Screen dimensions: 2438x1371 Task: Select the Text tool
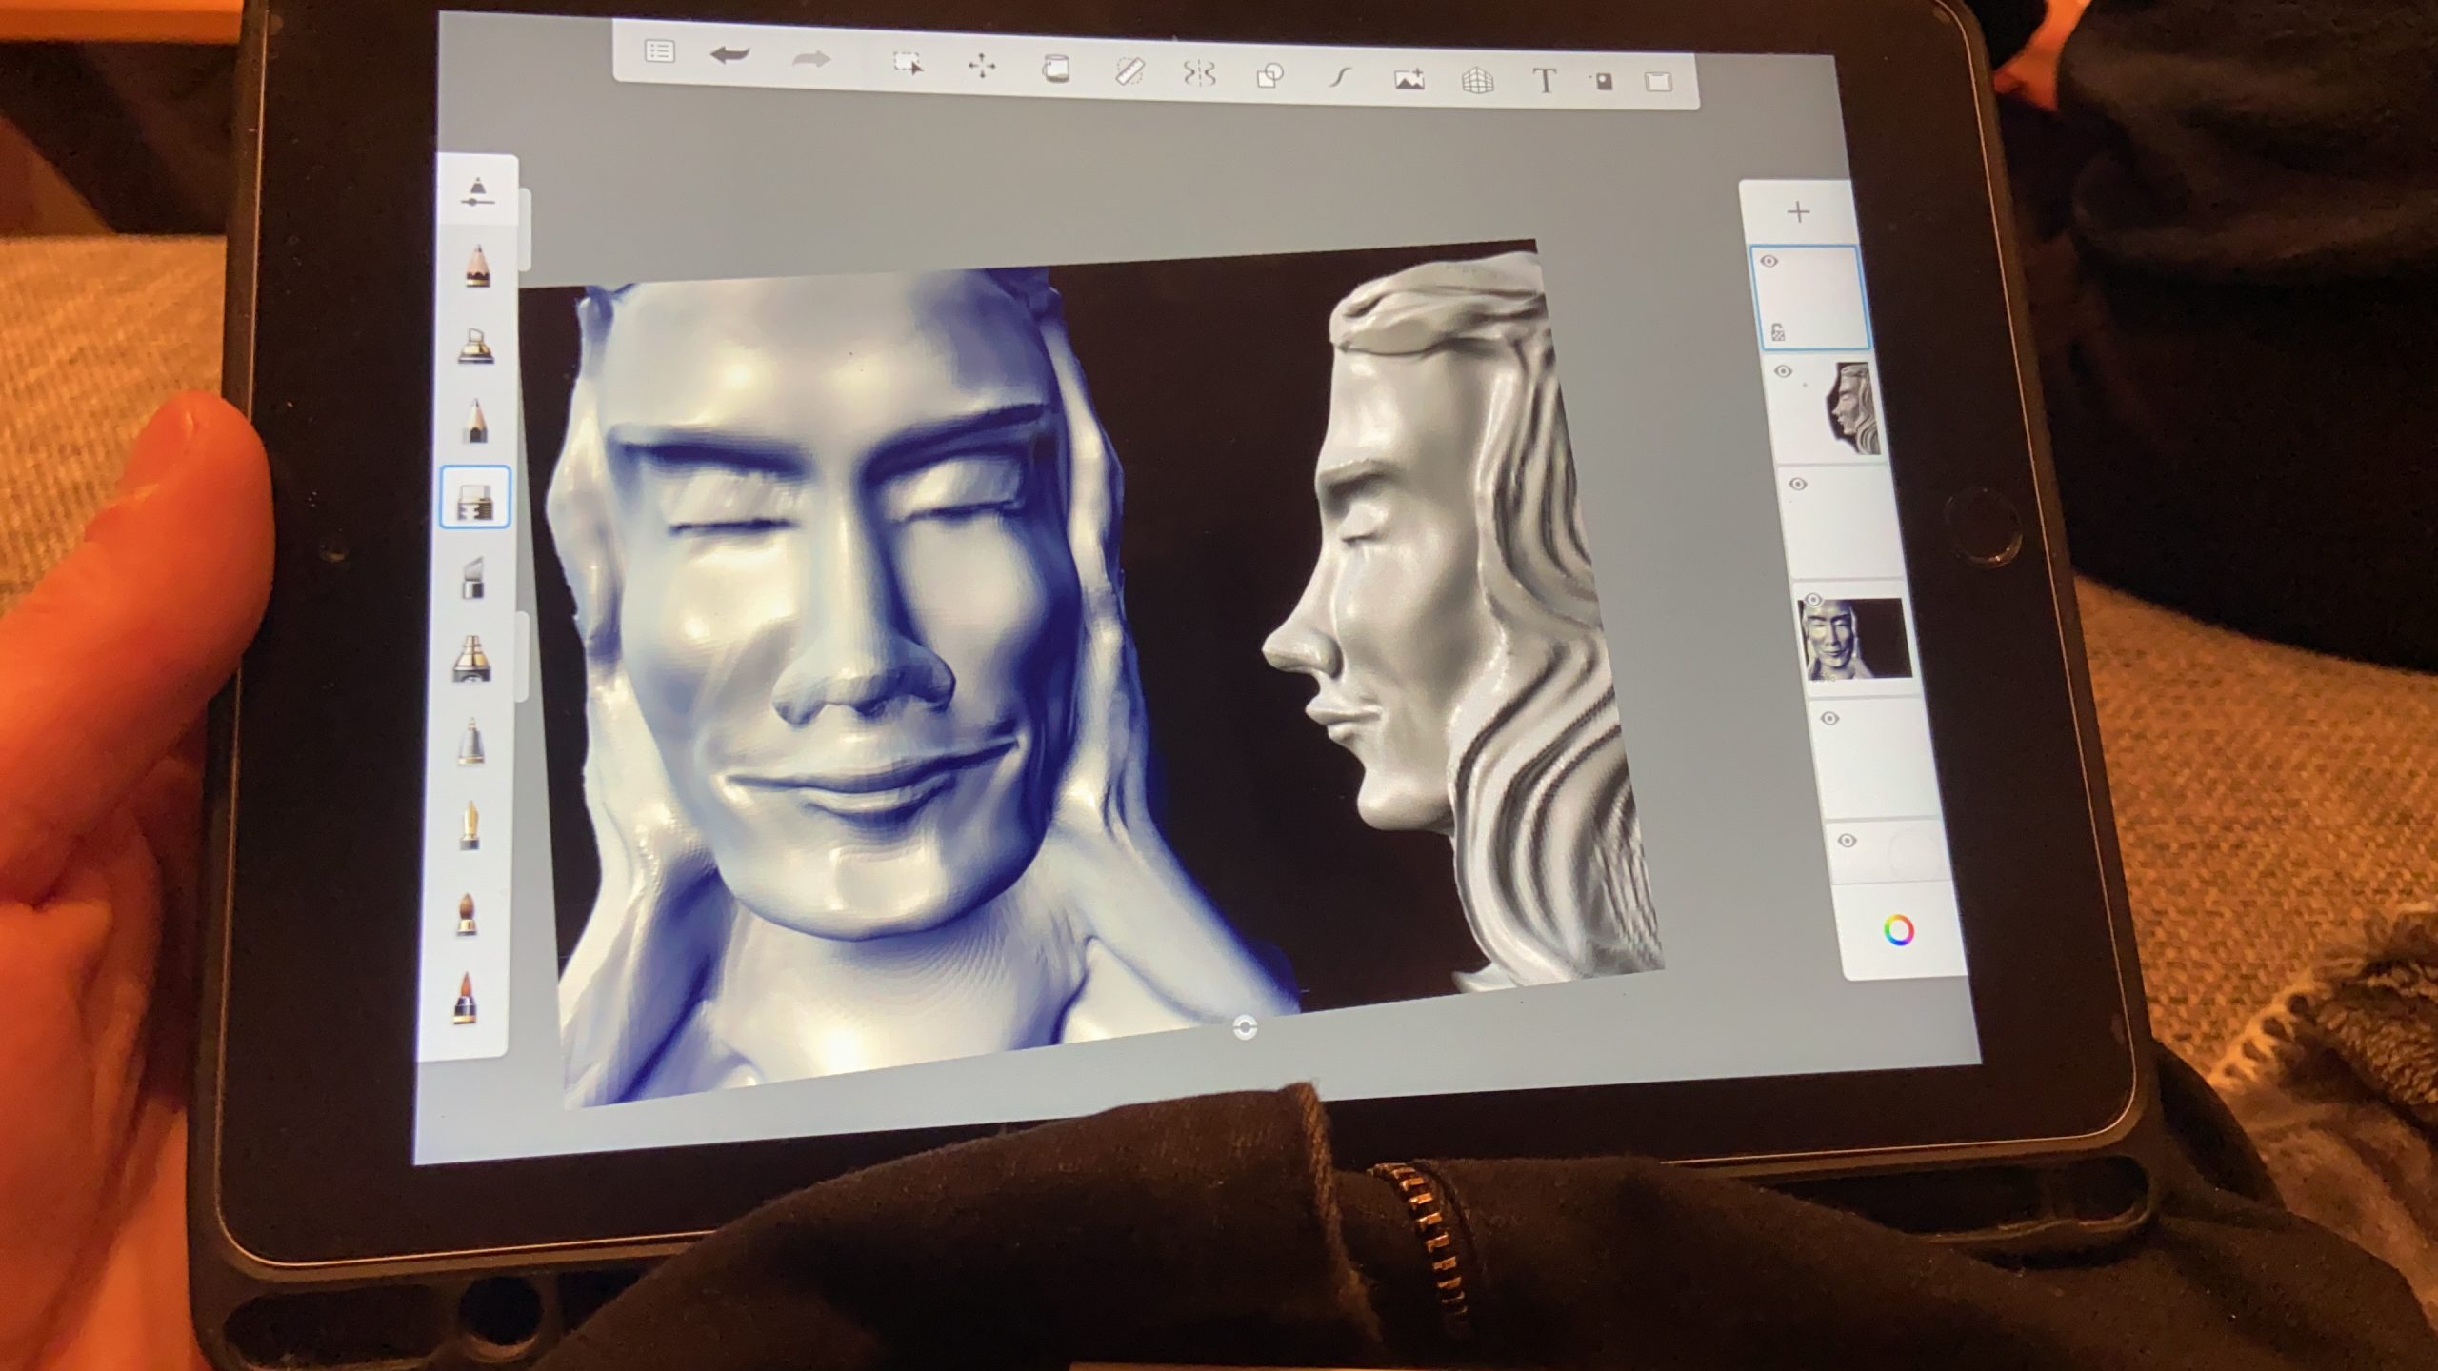(x=1544, y=82)
